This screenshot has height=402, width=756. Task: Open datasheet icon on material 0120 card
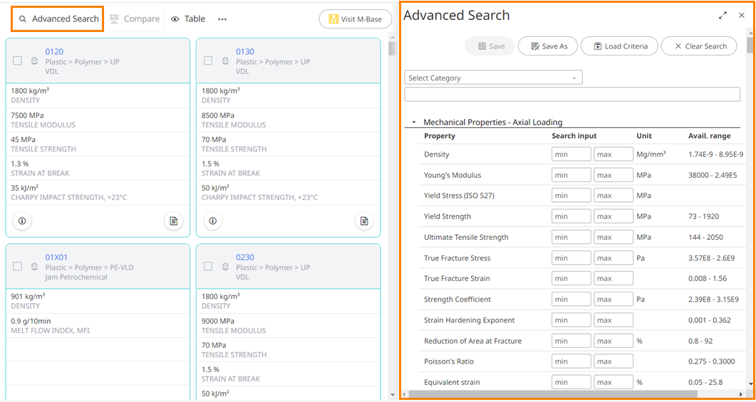(x=173, y=221)
